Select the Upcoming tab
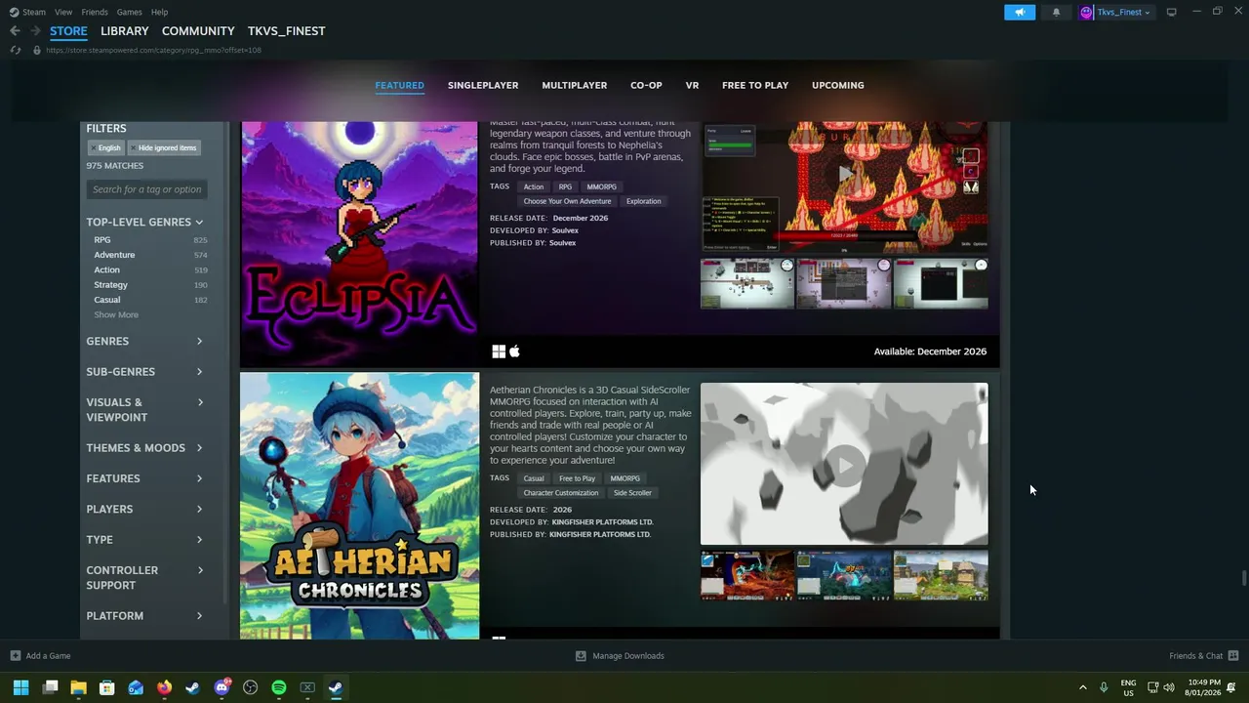Screen dimensions: 1249x703 pos(838,85)
